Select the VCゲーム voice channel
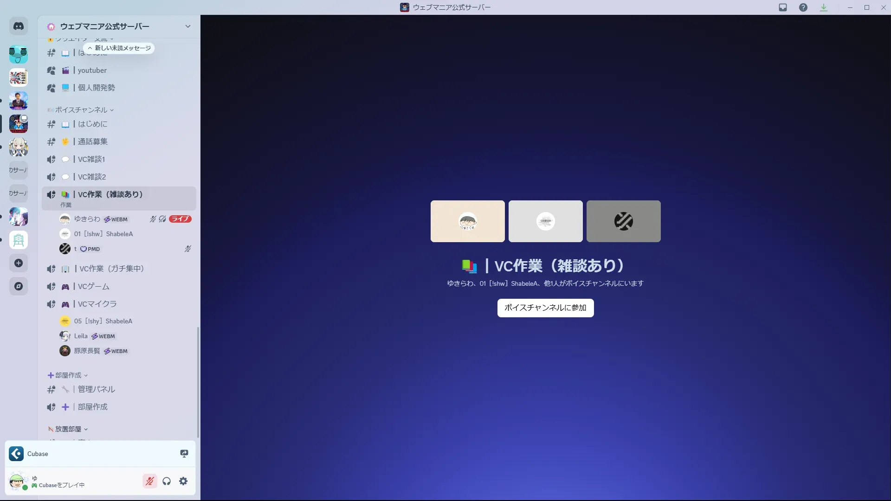Screen dimensions: 891x501 click(93, 287)
